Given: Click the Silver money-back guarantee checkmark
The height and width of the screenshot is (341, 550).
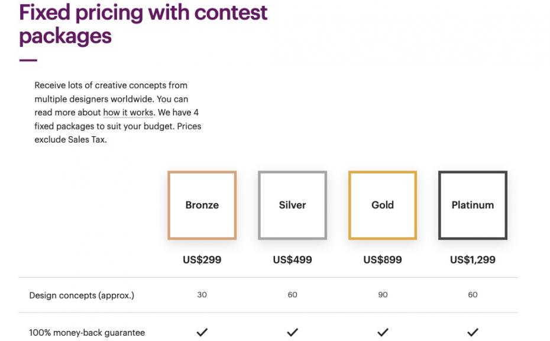Looking at the screenshot, I should point(292,333).
